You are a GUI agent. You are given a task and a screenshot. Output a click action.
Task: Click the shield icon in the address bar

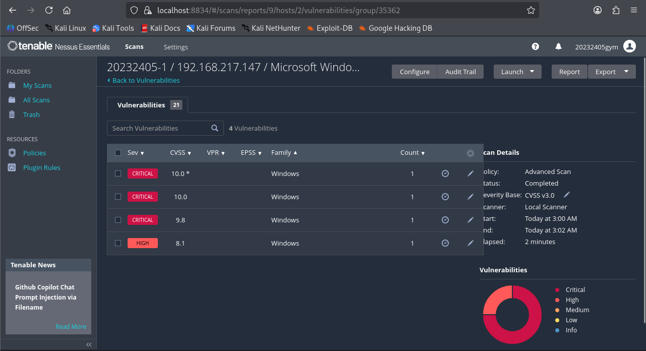tap(134, 10)
